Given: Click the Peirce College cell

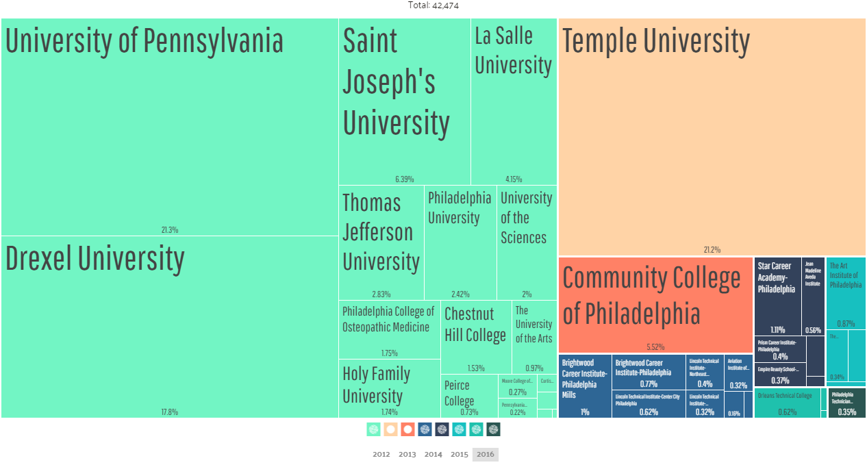Looking at the screenshot, I should point(469,396).
